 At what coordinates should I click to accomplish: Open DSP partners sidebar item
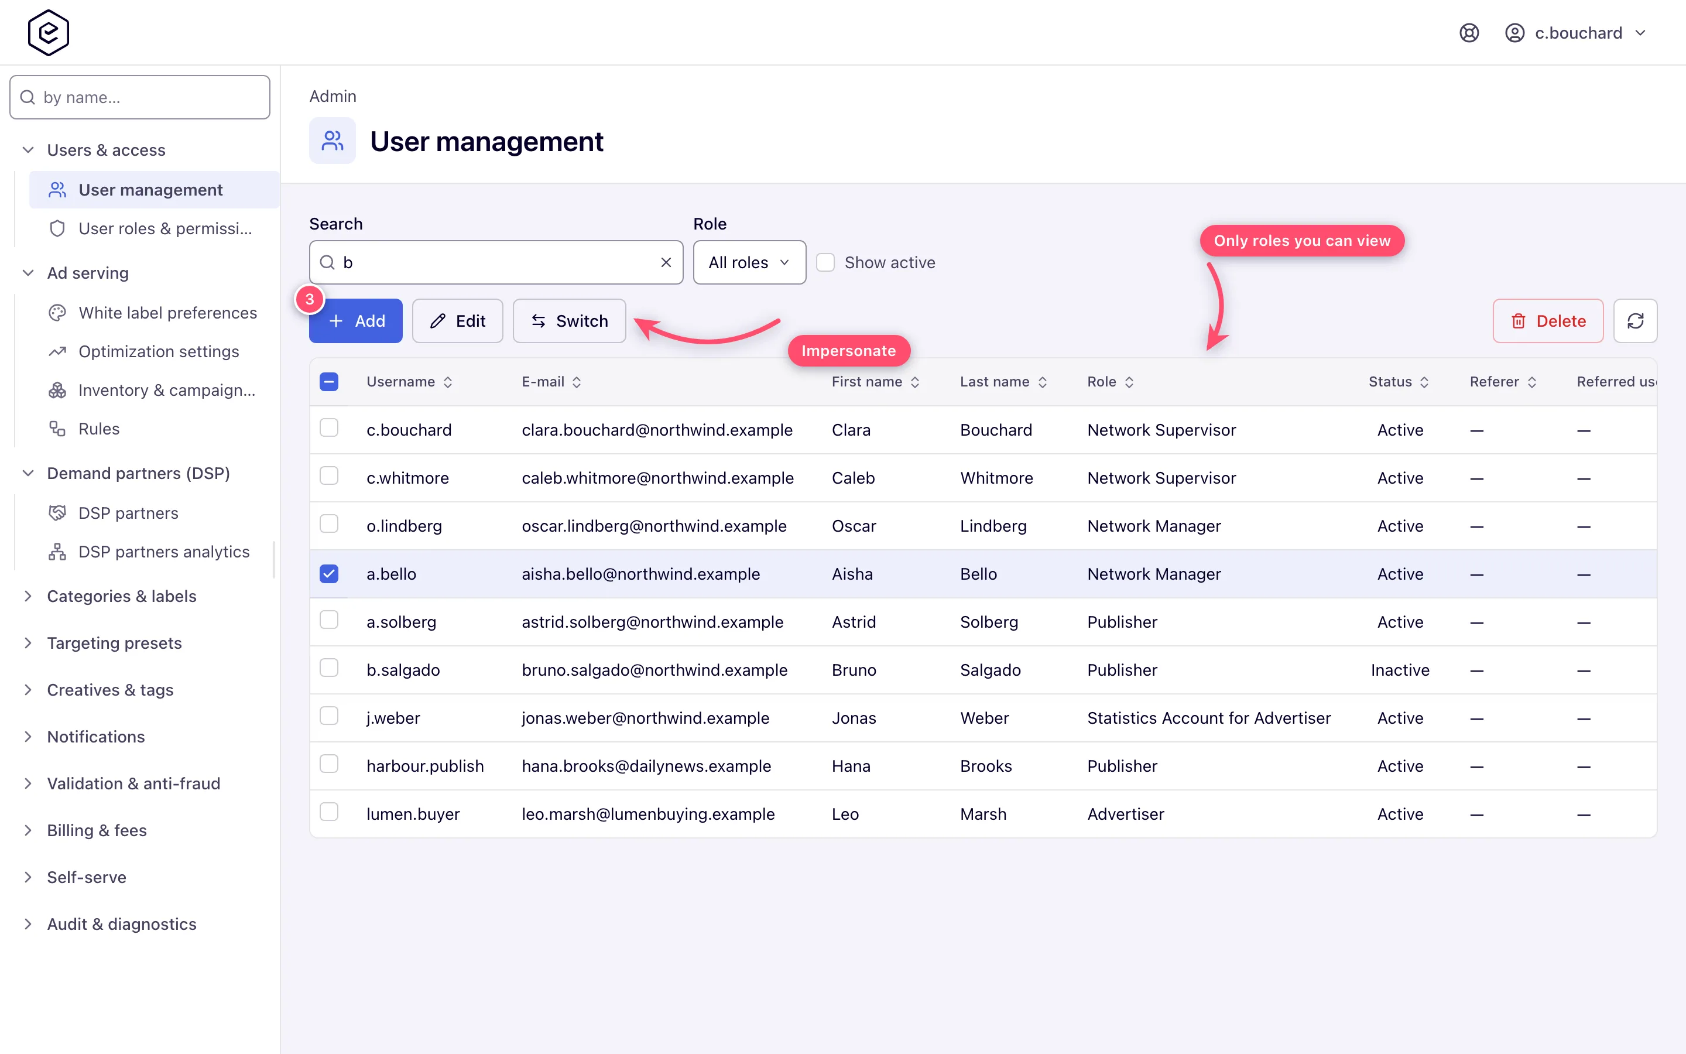[x=154, y=513]
